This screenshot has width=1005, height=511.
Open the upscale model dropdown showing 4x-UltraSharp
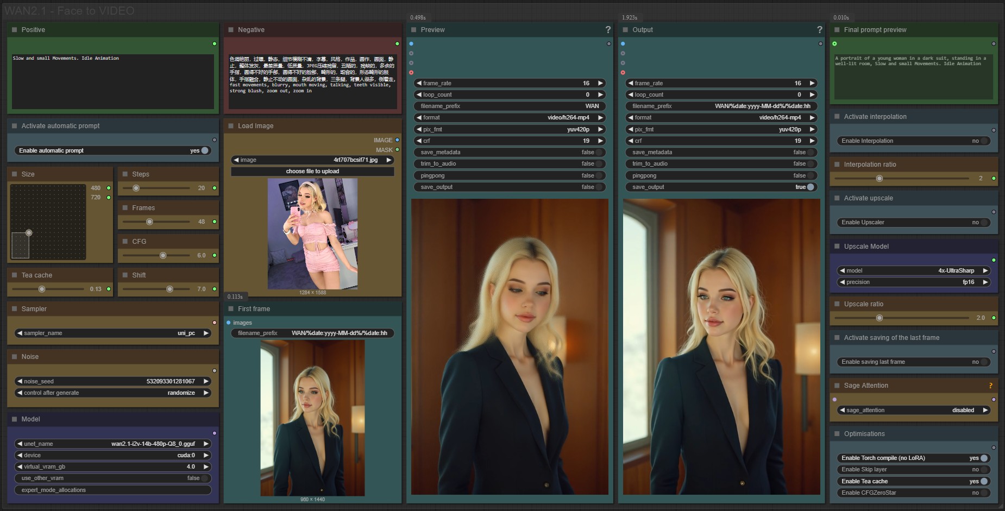point(915,271)
